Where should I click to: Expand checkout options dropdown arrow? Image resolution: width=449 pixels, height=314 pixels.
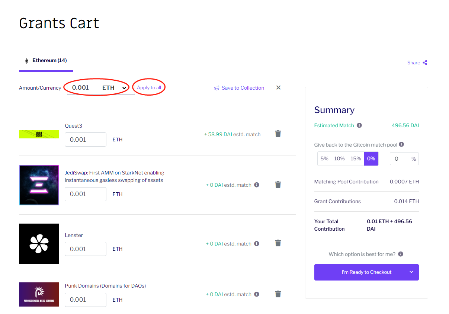point(411,272)
